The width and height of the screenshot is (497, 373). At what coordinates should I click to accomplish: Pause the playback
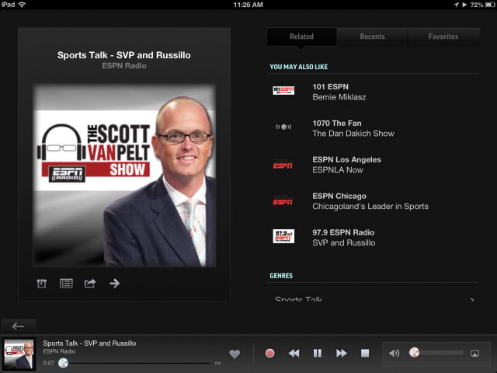pyautogui.click(x=318, y=353)
